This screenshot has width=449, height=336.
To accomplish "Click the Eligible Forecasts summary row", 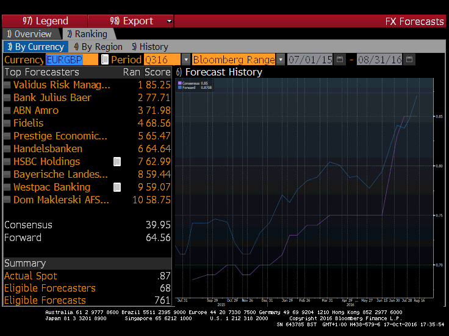I will click(87, 300).
